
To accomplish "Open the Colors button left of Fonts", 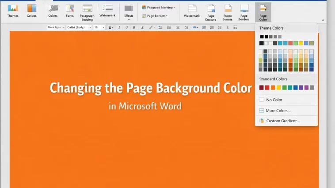I will pos(53,11).
